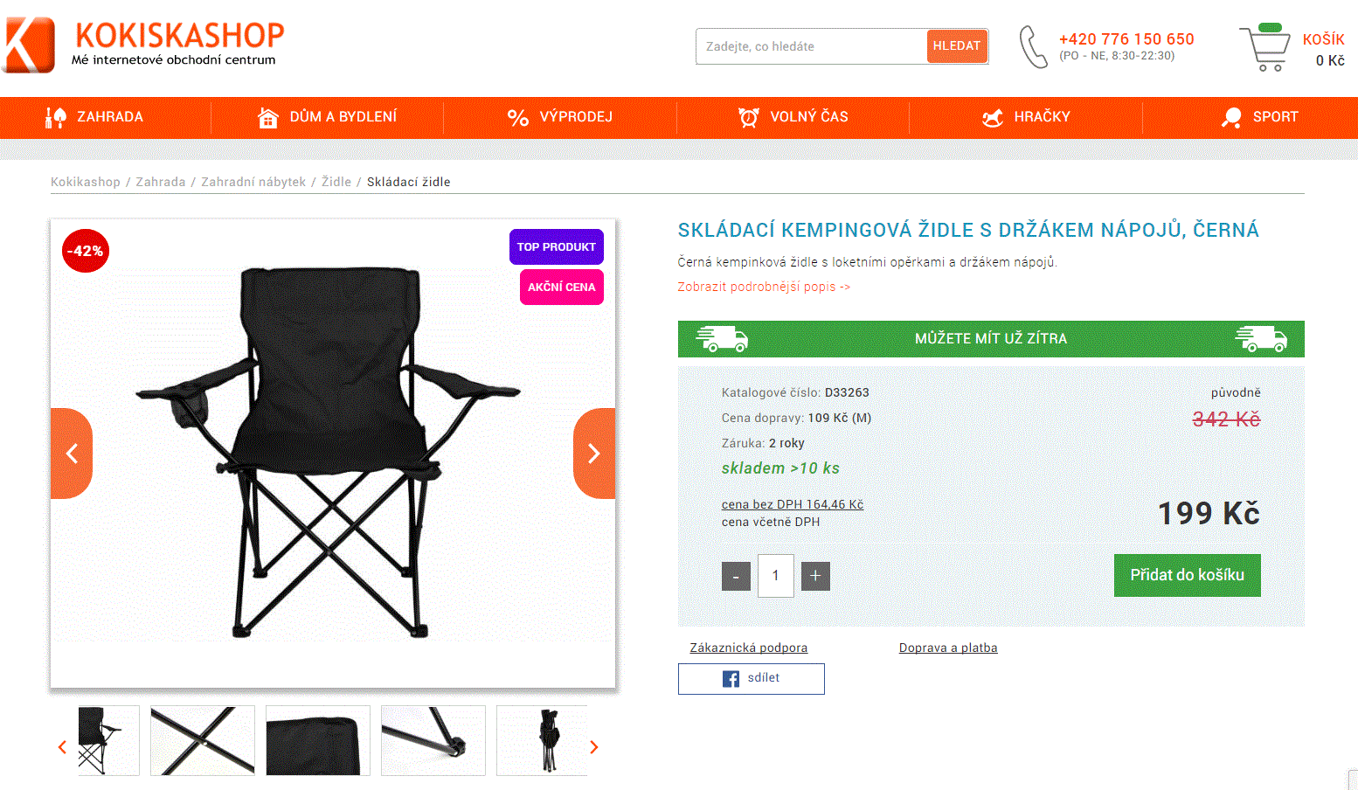Click the phone handset icon
The image size is (1358, 790).
click(x=1033, y=46)
